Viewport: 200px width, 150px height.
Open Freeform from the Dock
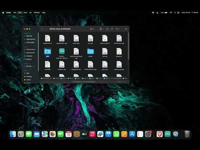pos(100,134)
